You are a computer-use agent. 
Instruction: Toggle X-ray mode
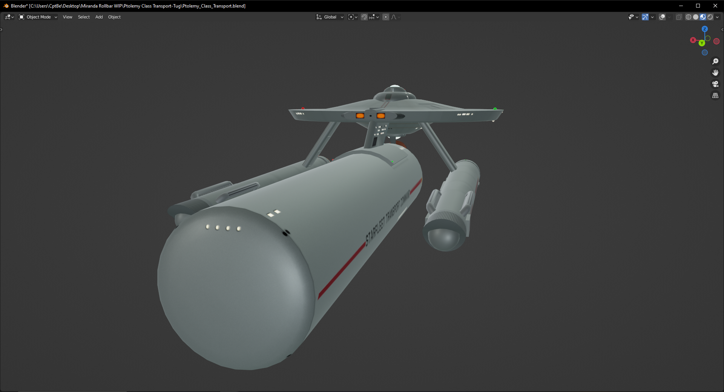click(679, 17)
